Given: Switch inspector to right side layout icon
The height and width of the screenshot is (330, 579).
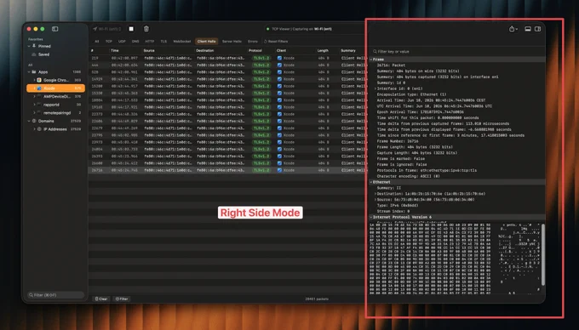Looking at the screenshot, I should point(537,29).
